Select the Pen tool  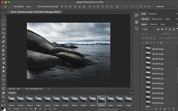point(3,76)
